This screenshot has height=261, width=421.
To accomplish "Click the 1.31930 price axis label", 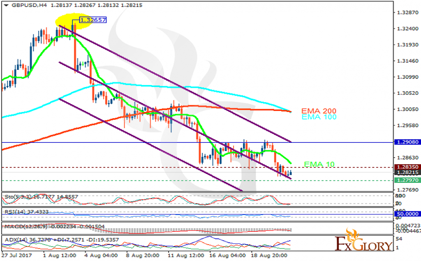I will (x=407, y=44).
